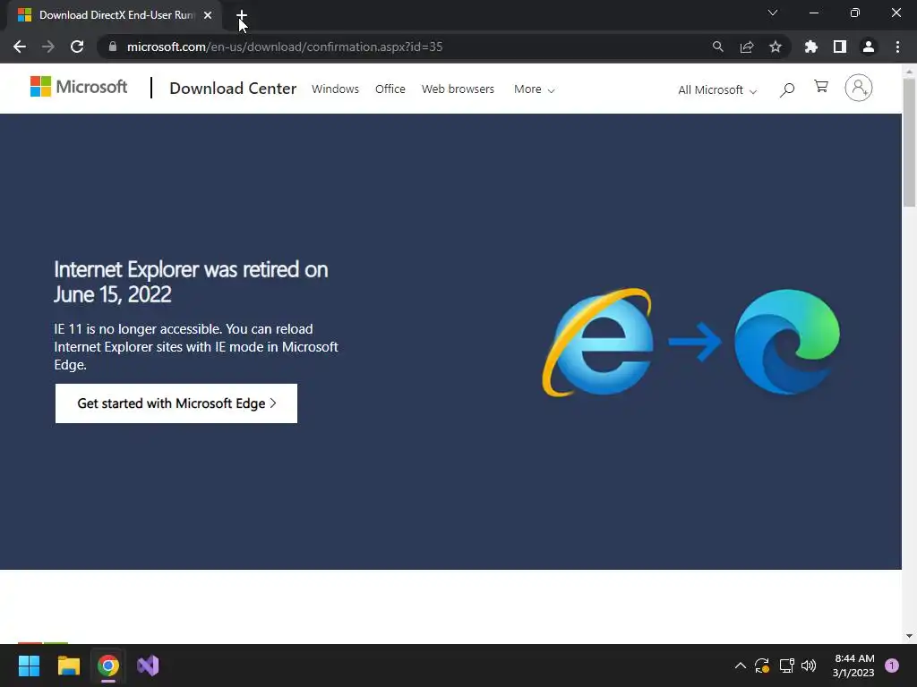Reload the current page
917x687 pixels.
(77, 47)
